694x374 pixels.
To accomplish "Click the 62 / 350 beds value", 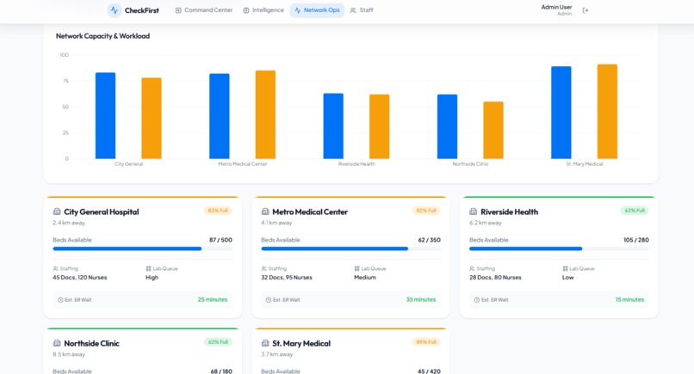I will [430, 240].
